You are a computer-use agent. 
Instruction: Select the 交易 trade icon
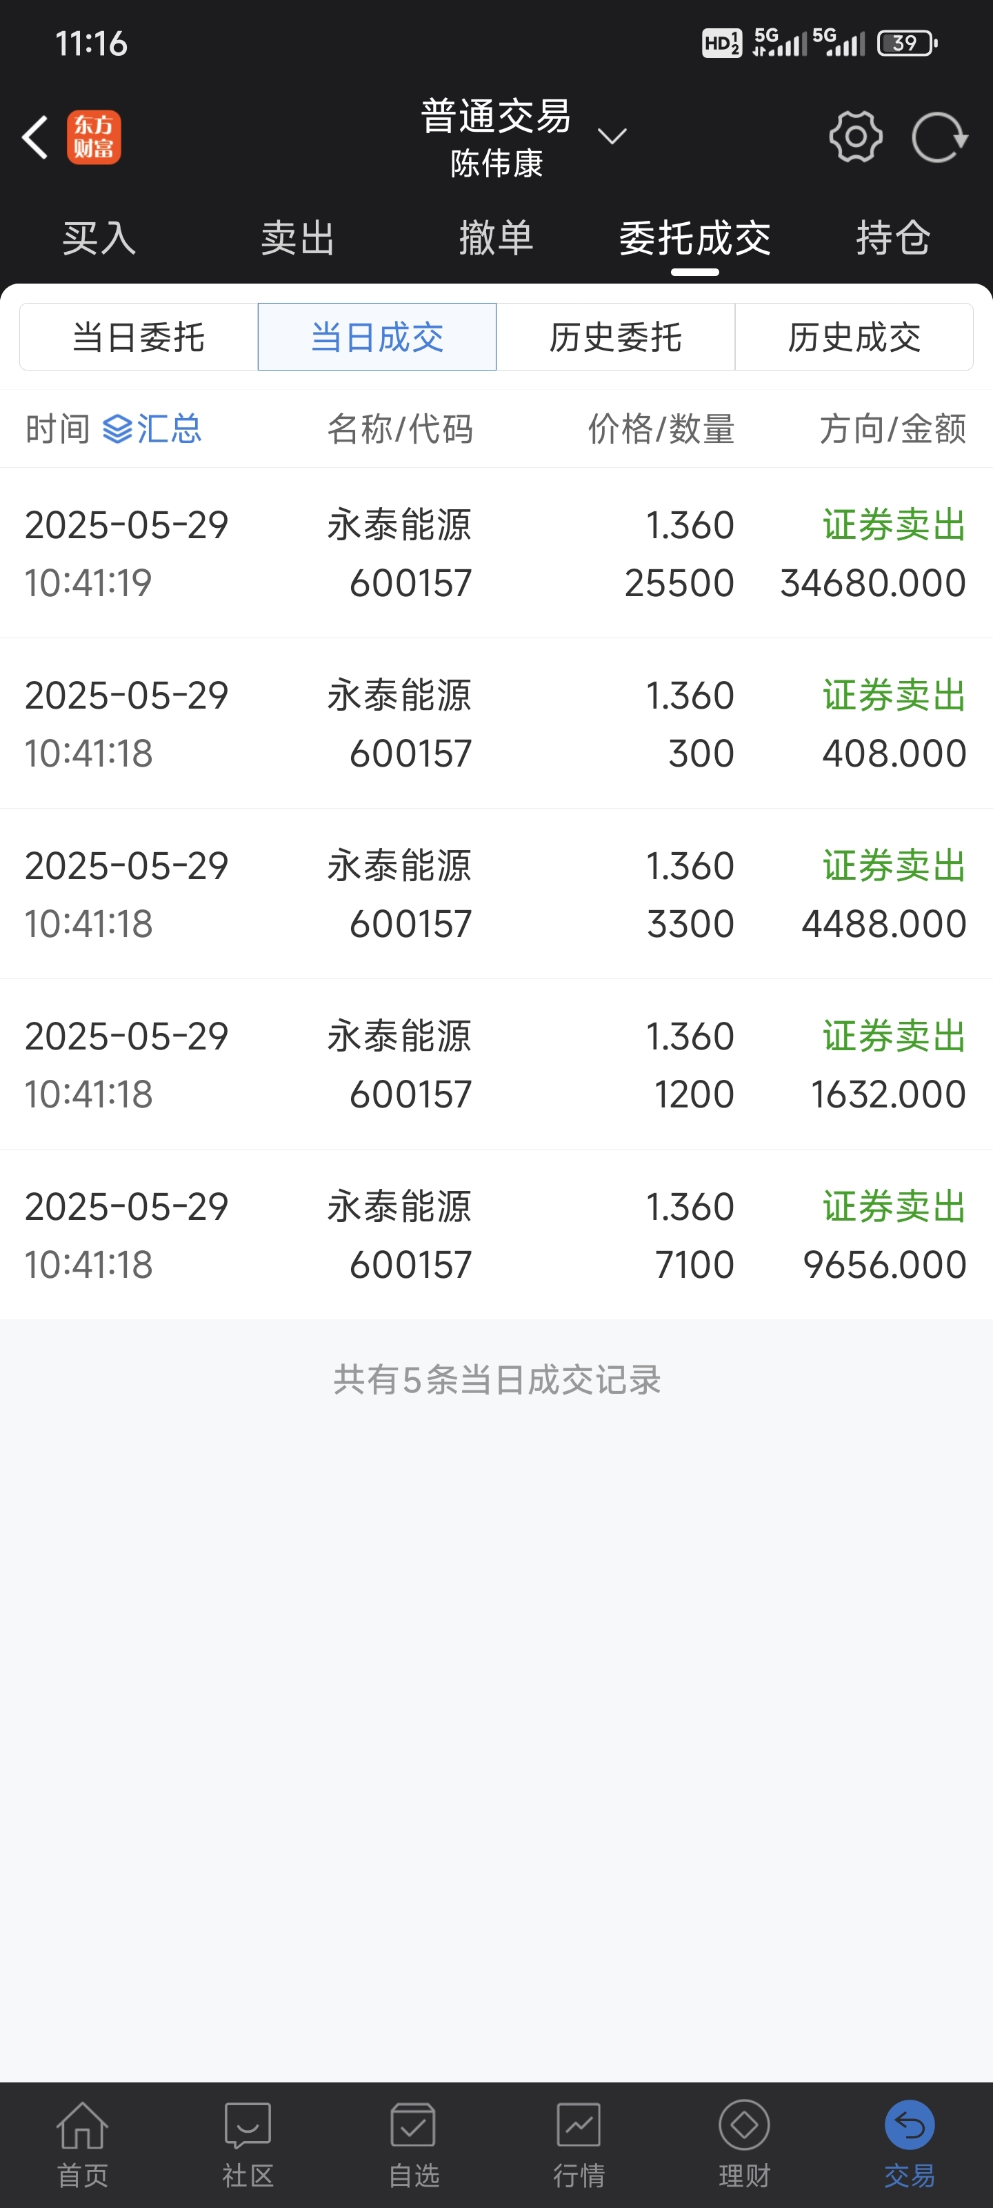tap(910, 2126)
